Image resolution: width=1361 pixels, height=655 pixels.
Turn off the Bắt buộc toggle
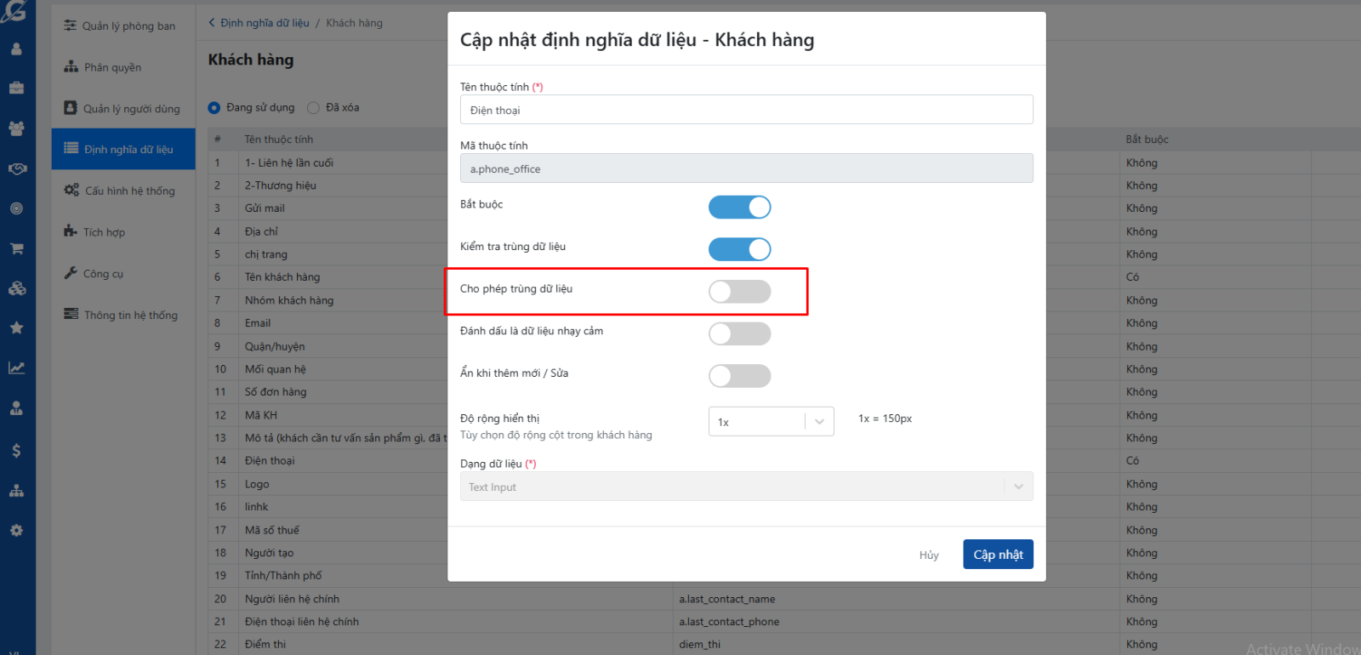tap(739, 208)
